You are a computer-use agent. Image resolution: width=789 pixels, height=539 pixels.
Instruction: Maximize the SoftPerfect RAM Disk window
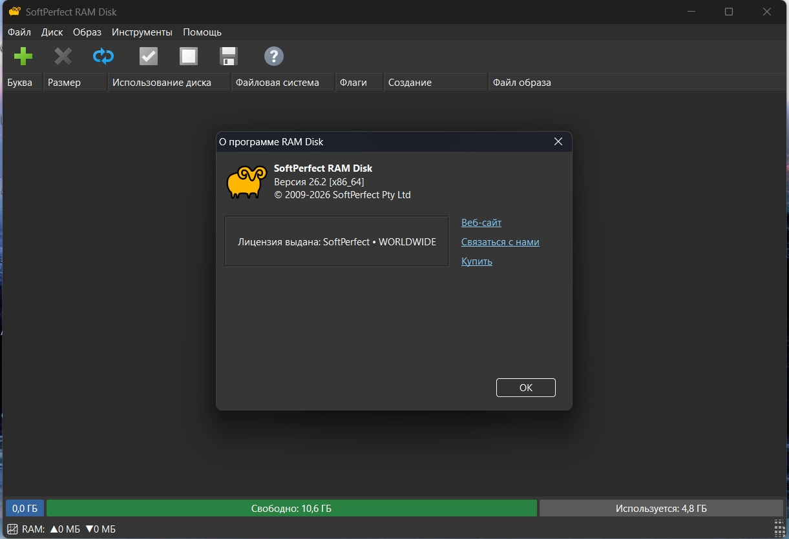[729, 12]
